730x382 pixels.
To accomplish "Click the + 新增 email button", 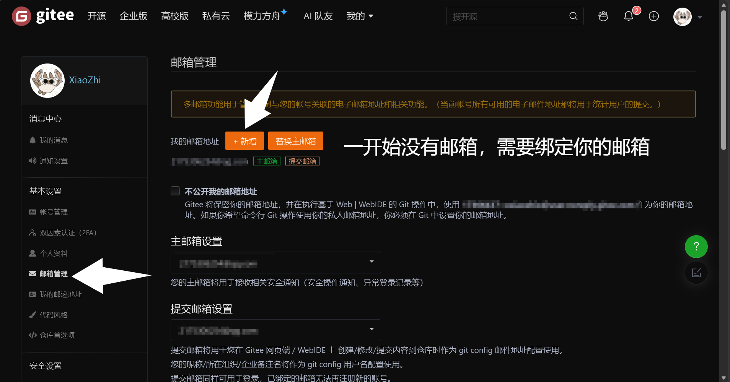I will click(244, 141).
